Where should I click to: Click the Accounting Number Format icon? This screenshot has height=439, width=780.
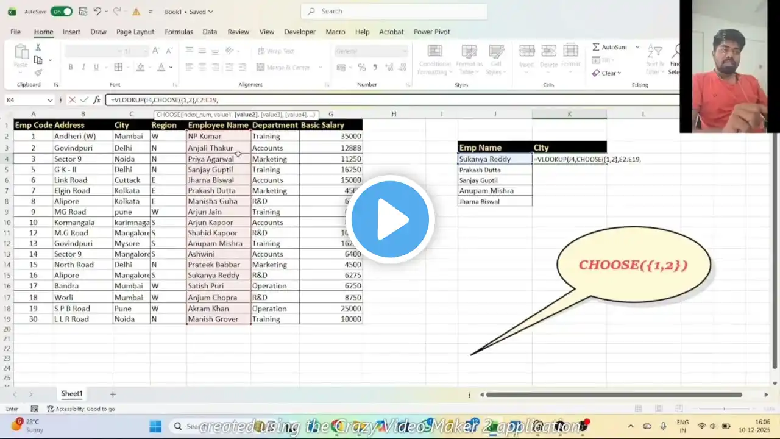(x=341, y=67)
